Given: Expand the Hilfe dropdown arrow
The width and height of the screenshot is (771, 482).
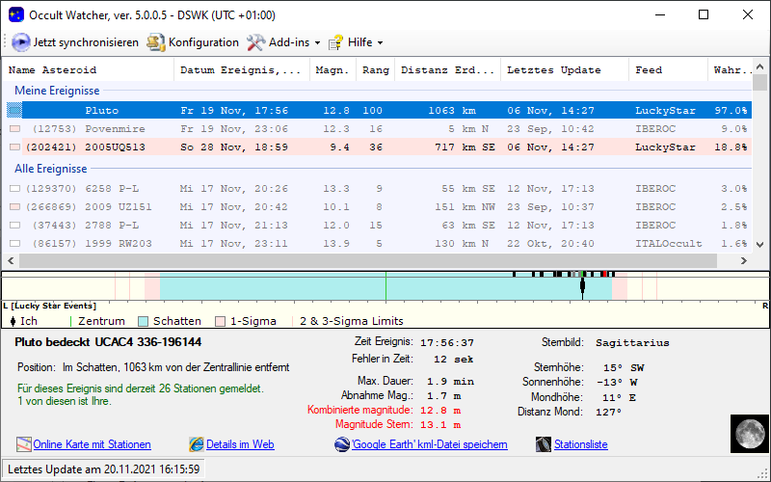Looking at the screenshot, I should pos(380,43).
